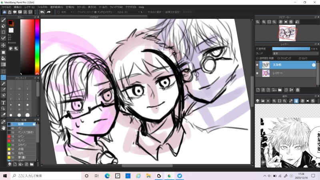Select the Lasso tool
This screenshot has height=180, width=320.
tap(3, 78)
